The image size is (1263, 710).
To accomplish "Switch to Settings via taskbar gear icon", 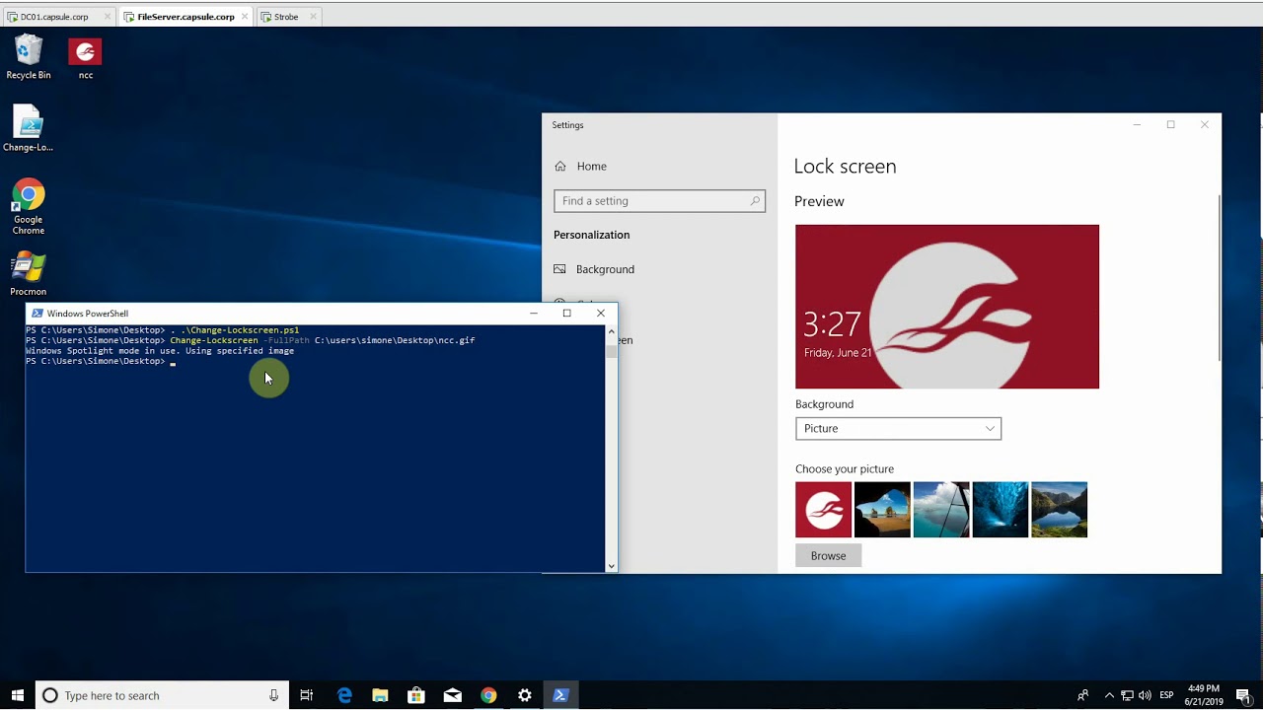I will [x=525, y=695].
